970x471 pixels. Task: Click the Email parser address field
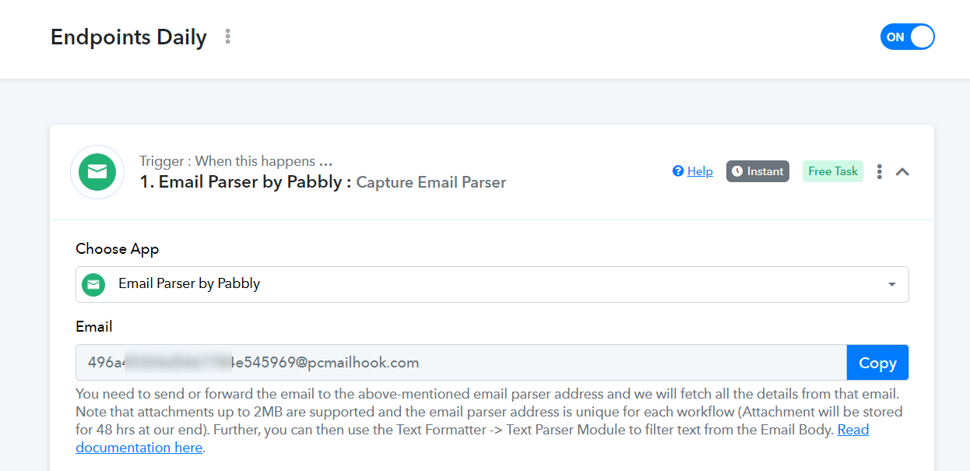(x=461, y=363)
